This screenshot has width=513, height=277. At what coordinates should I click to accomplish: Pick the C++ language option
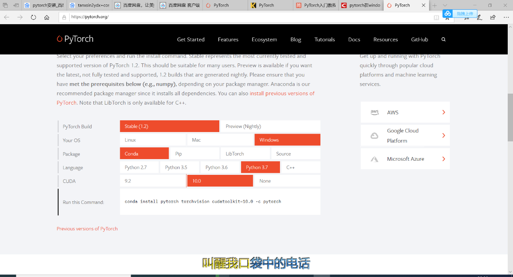[x=301, y=167]
